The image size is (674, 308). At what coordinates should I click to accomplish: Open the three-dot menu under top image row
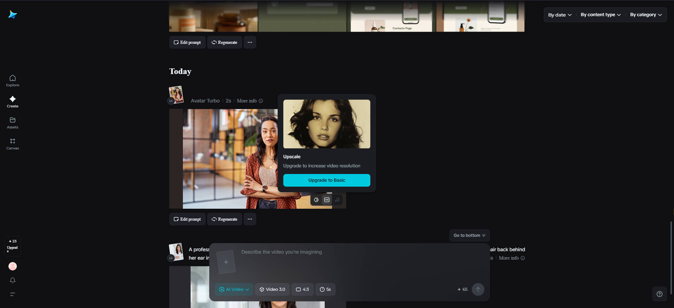coord(250,42)
